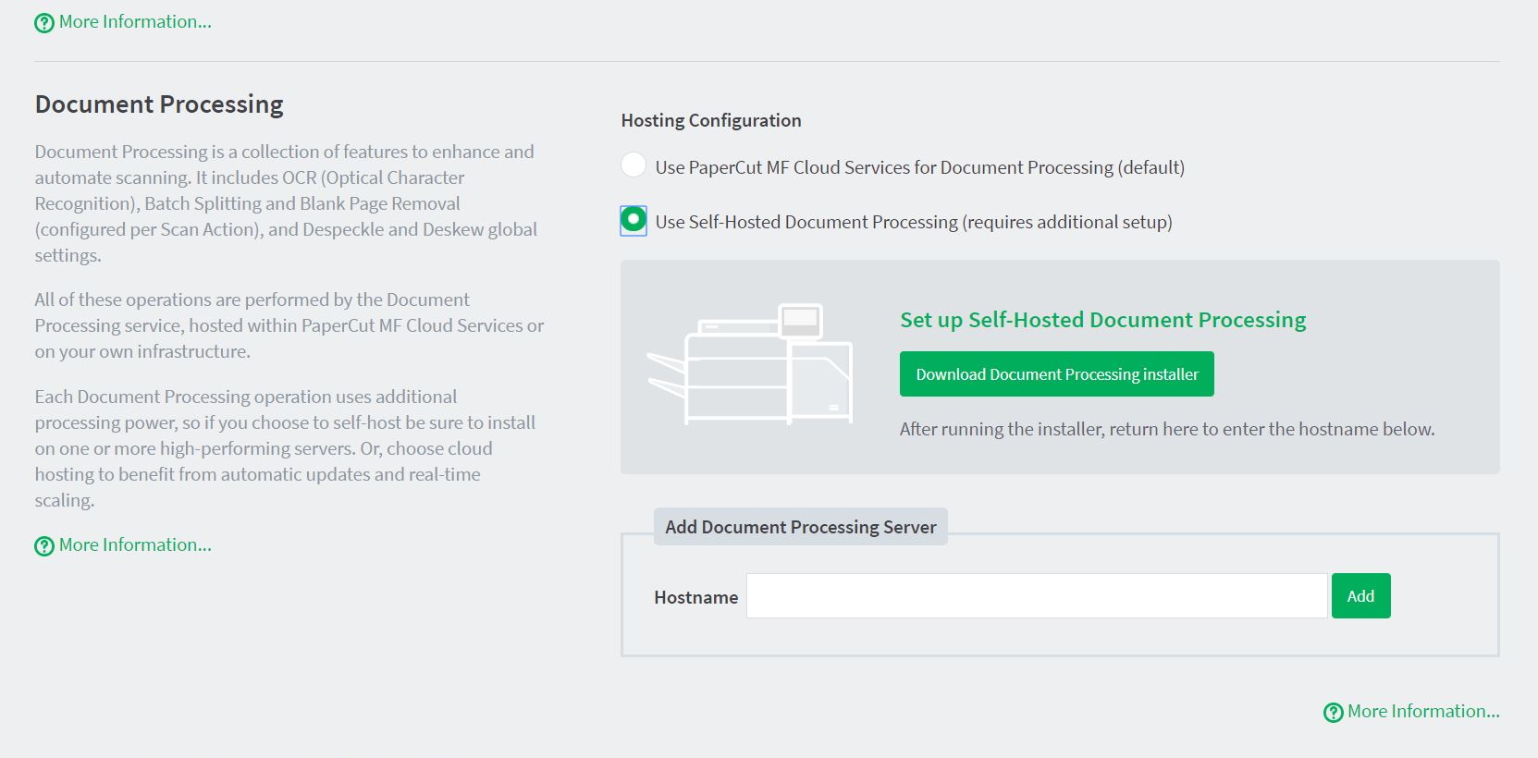The image size is (1538, 758).
Task: Click the Hostname field label
Action: pyautogui.click(x=695, y=598)
